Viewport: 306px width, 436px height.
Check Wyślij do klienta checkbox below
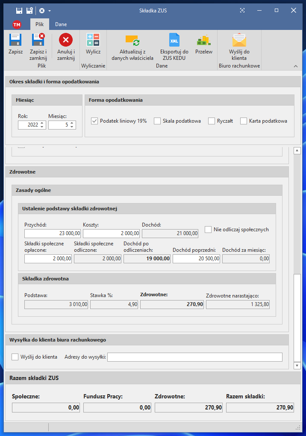tap(15, 357)
